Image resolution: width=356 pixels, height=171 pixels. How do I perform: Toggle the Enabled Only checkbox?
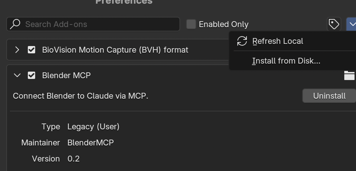point(191,24)
